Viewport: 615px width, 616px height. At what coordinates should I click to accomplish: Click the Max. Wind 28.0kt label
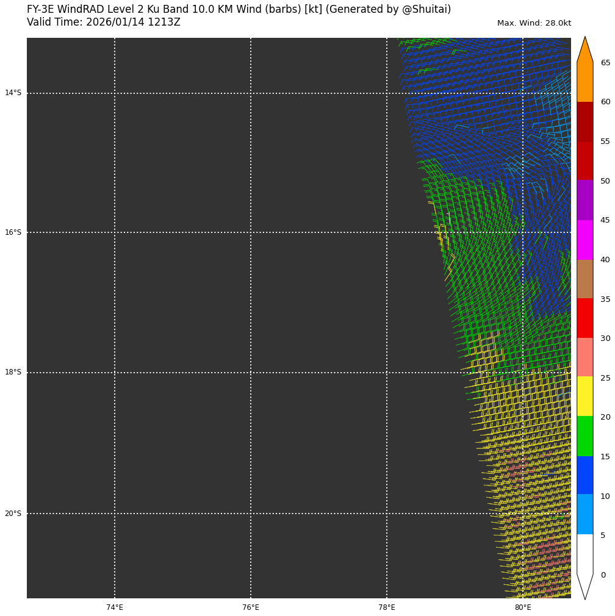pos(534,23)
